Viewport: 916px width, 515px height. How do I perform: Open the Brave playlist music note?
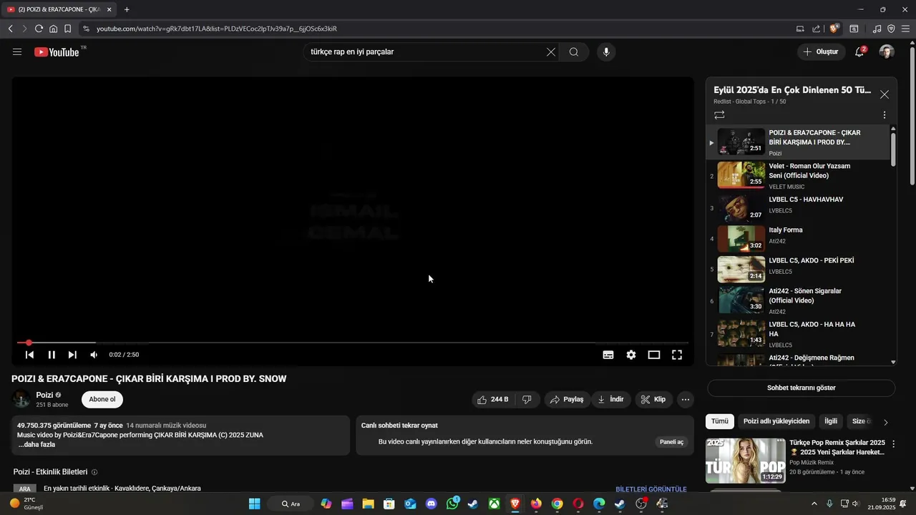(x=877, y=29)
